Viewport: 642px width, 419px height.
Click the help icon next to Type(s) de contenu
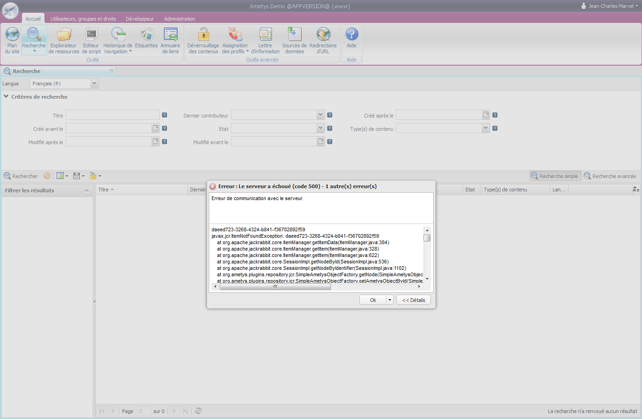[495, 128]
